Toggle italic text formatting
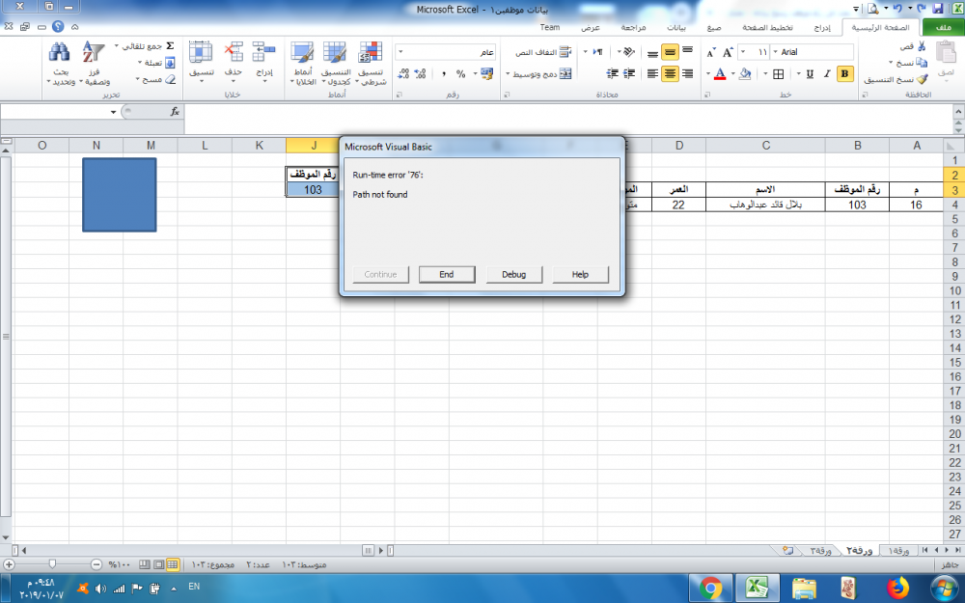This screenshot has width=965, height=603. tap(827, 73)
